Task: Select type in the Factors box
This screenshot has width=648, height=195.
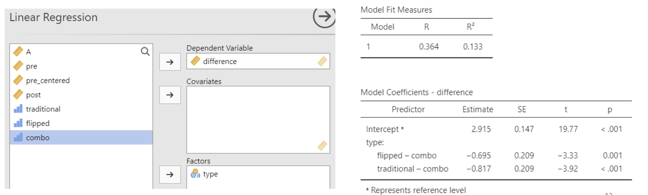Action: tap(211, 174)
